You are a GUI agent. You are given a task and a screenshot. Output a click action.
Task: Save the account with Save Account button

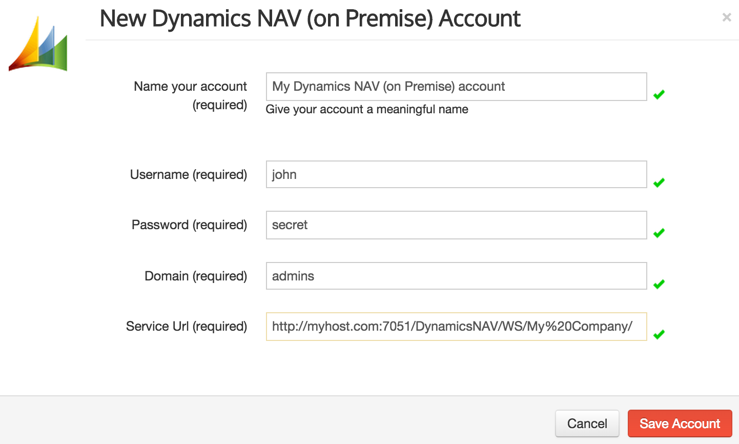[x=680, y=423]
